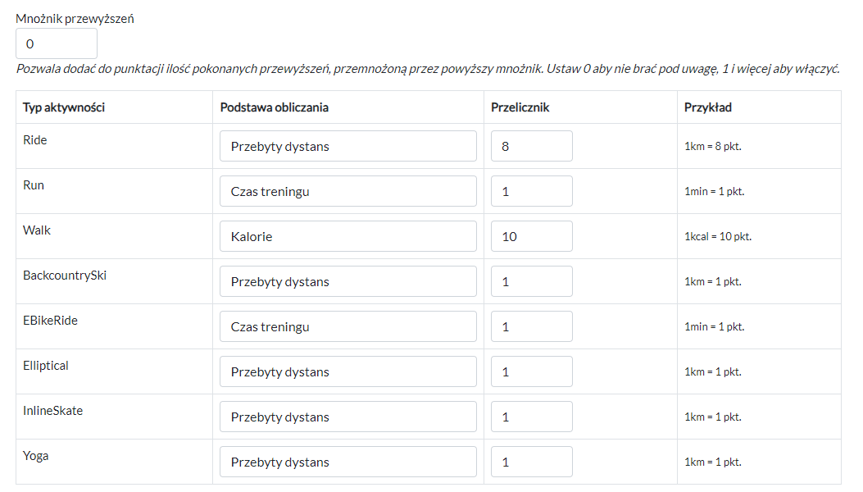Click the Przykład column header
Viewport: 863px width, 492px height.
tap(708, 107)
